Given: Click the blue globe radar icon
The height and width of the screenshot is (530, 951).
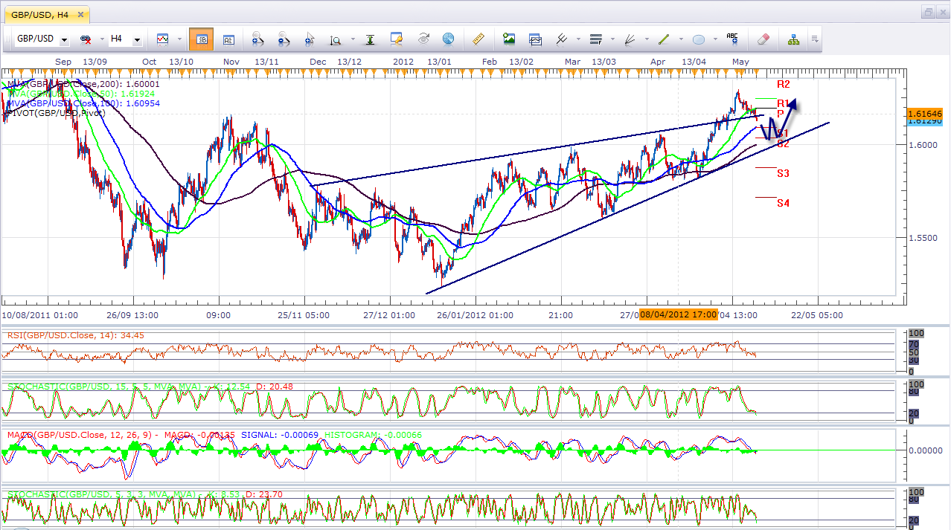Looking at the screenshot, I should [x=448, y=39].
